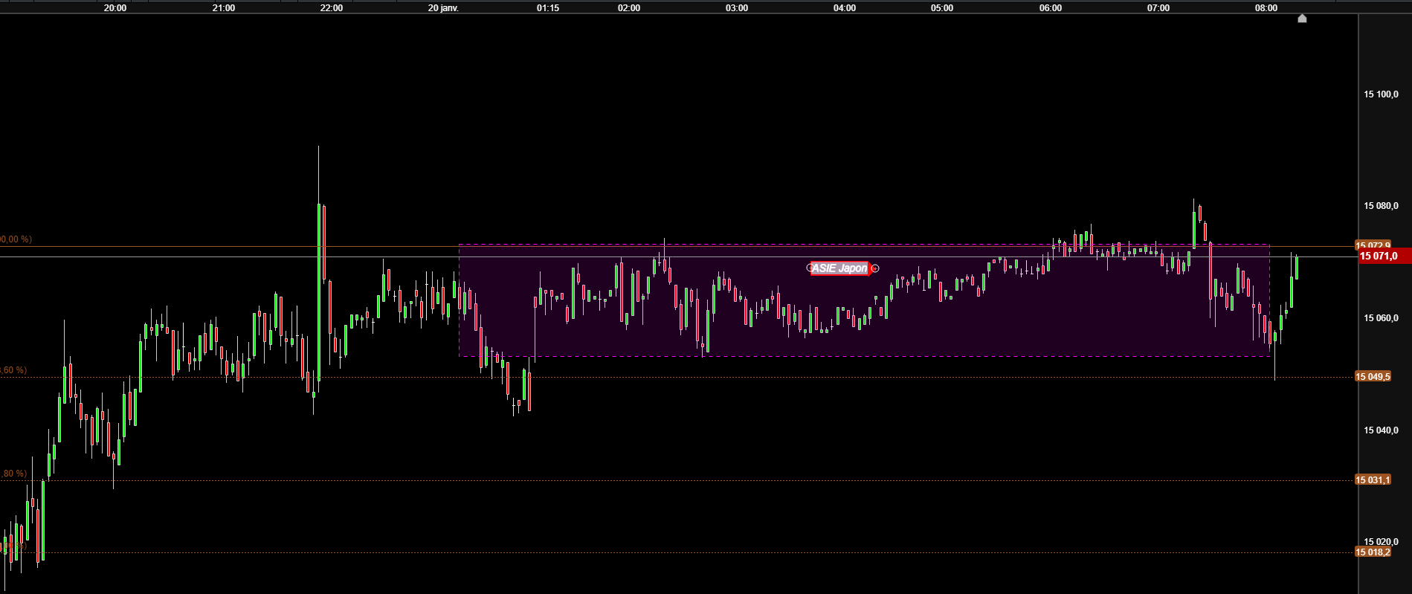Screen dimensions: 1412x594
Task: Click the Fibonacci label ending in 60 %
Action: [13, 370]
